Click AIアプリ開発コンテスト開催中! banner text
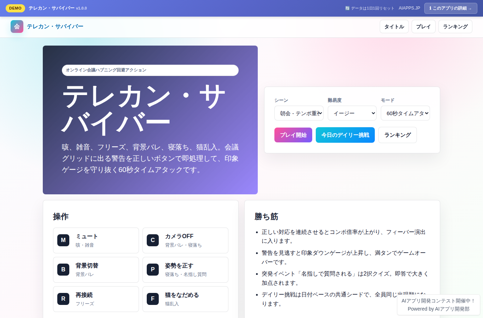 pyautogui.click(x=438, y=301)
